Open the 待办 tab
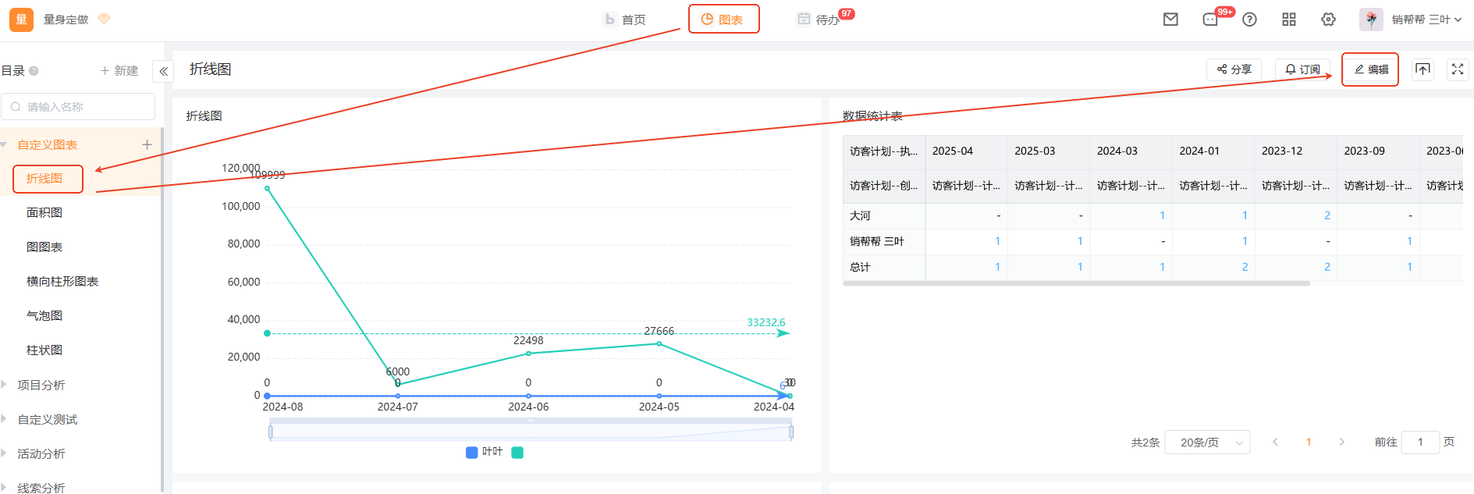The image size is (1474, 494). [x=819, y=20]
